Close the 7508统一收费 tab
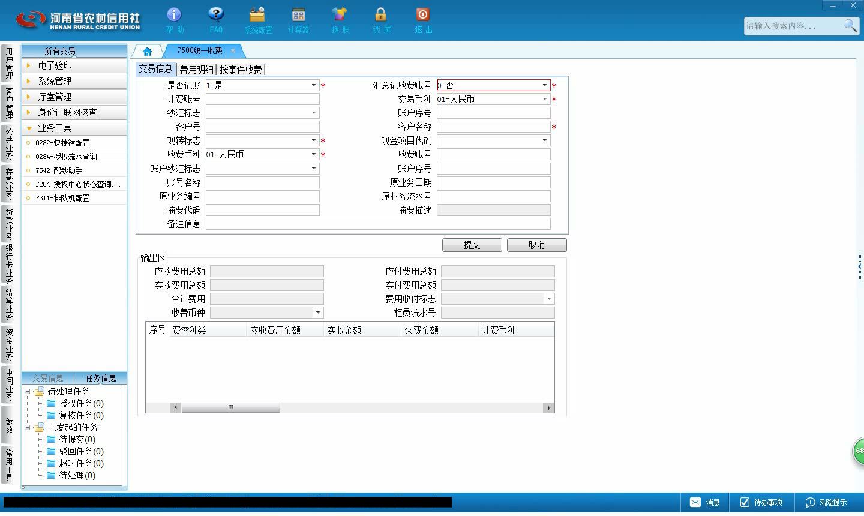Image resolution: width=864 pixels, height=516 pixels. tap(233, 50)
